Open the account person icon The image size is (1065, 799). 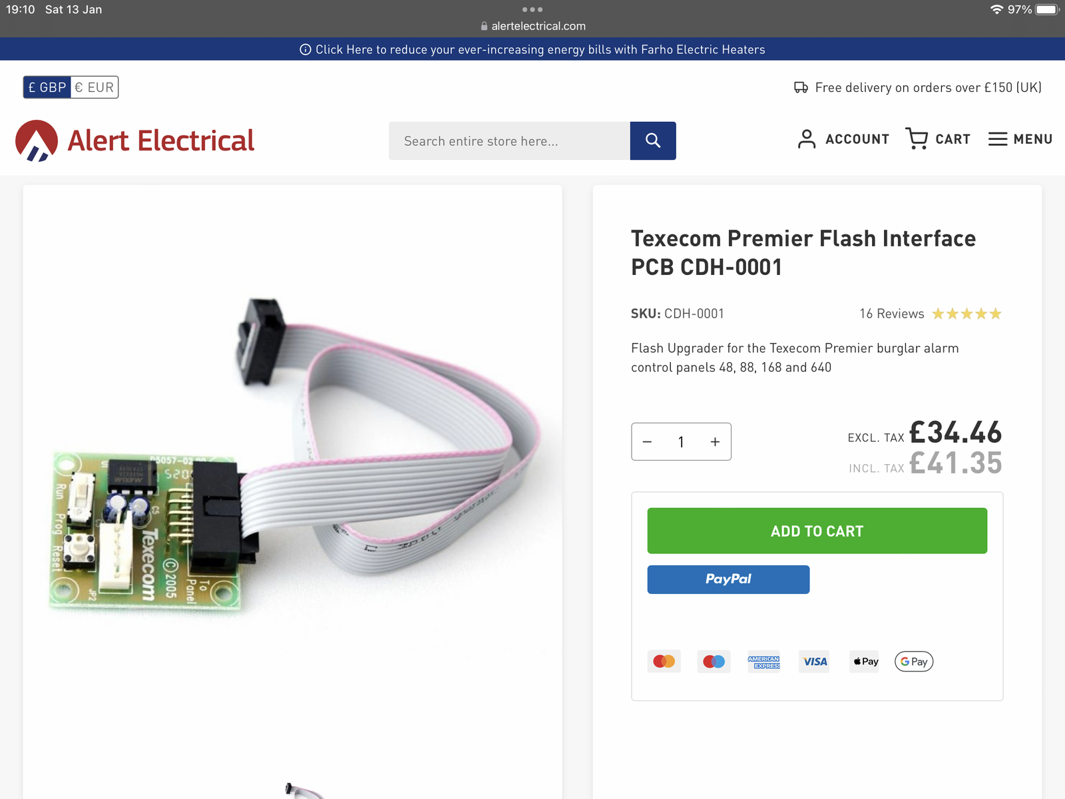pyautogui.click(x=806, y=139)
